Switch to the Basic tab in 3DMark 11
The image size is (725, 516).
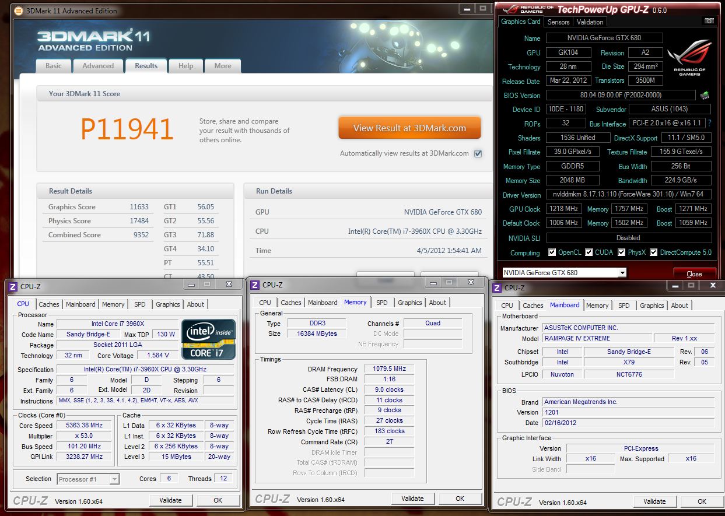[x=54, y=66]
